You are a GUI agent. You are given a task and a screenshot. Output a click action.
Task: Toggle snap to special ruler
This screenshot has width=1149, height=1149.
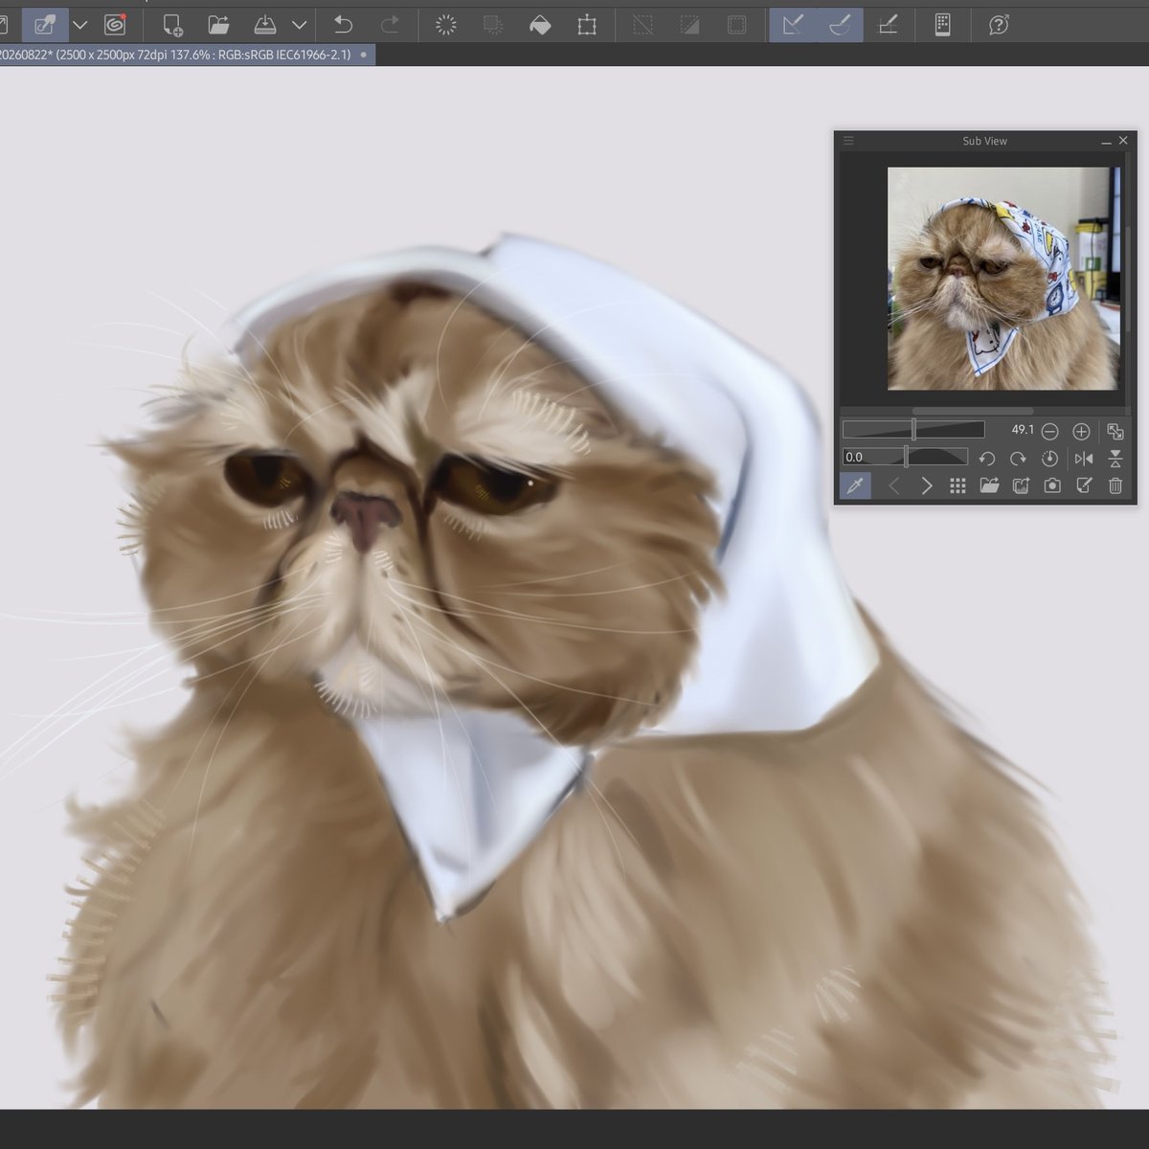[x=840, y=25]
